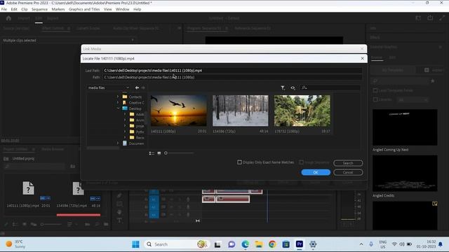Open the file type filter icon
This screenshot has width=449, height=252.
(x=283, y=87)
